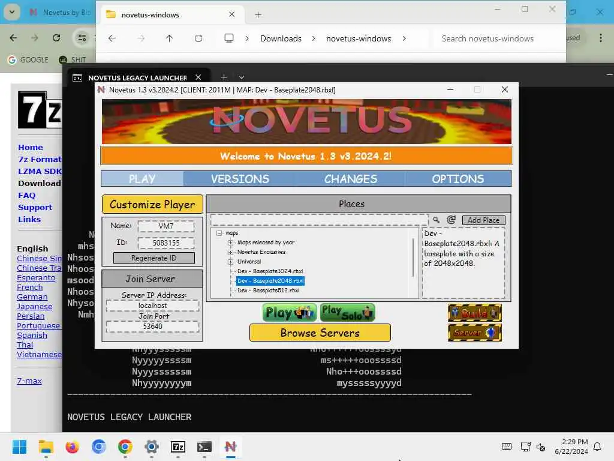
Task: Refresh the File Explorer window
Action: pos(198,38)
